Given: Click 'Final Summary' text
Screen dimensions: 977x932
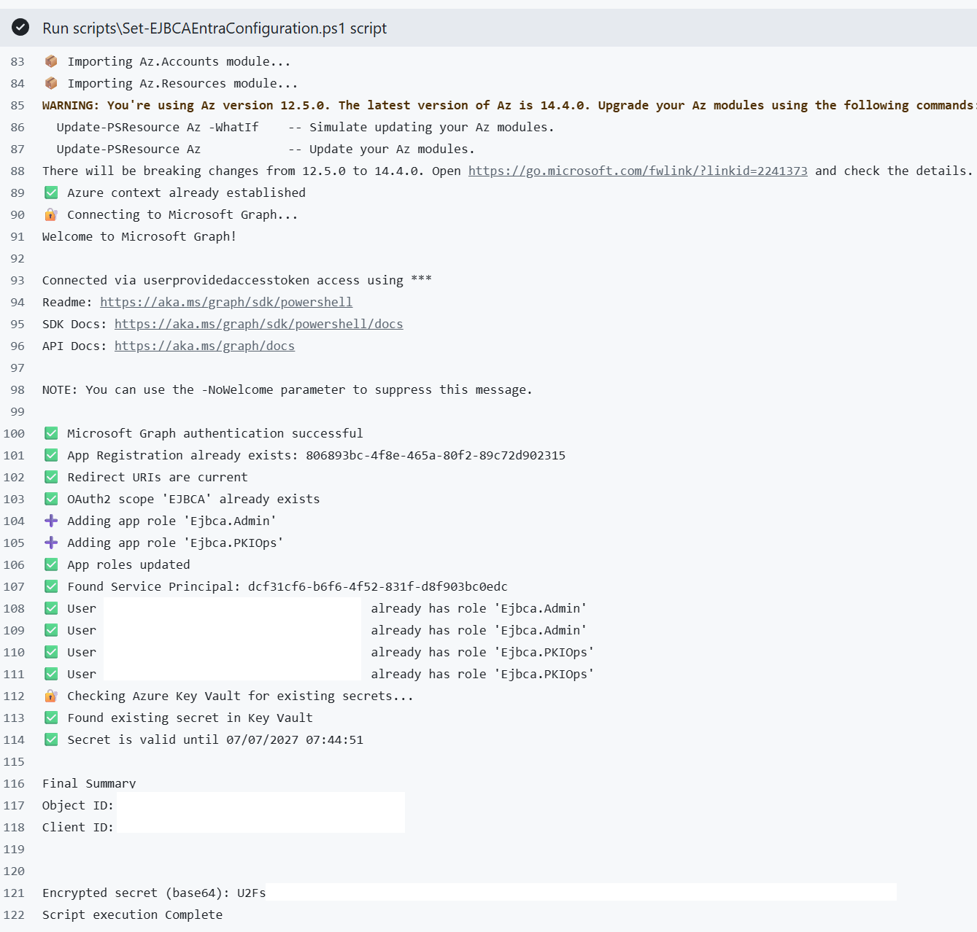Looking at the screenshot, I should tap(89, 783).
